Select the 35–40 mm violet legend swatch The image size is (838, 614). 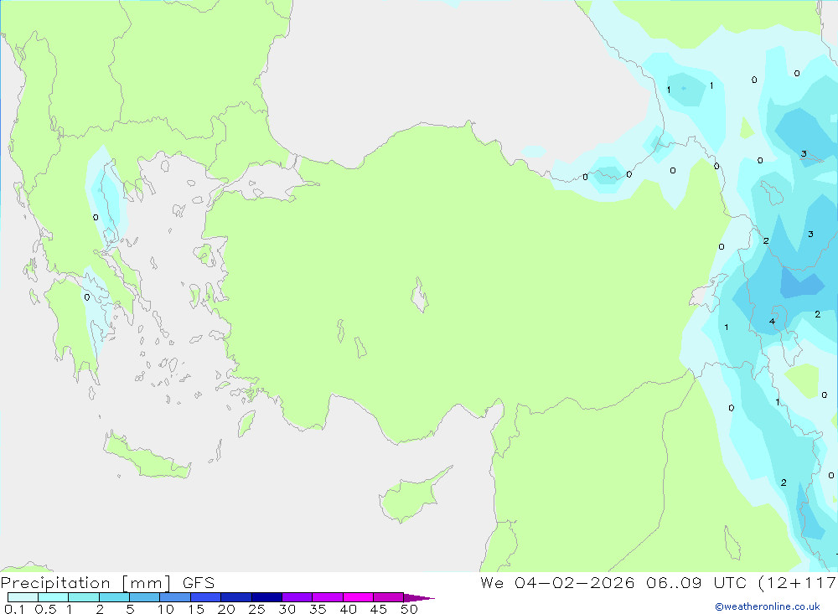[327, 597]
